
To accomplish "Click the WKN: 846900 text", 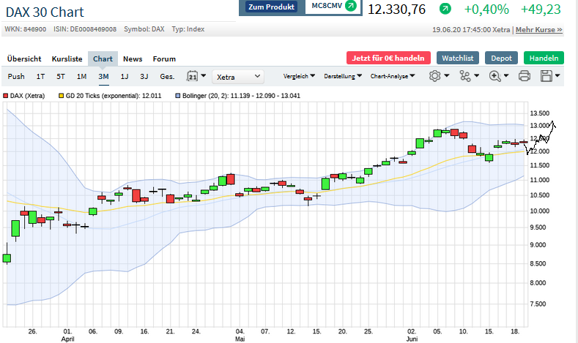I will click(x=26, y=29).
